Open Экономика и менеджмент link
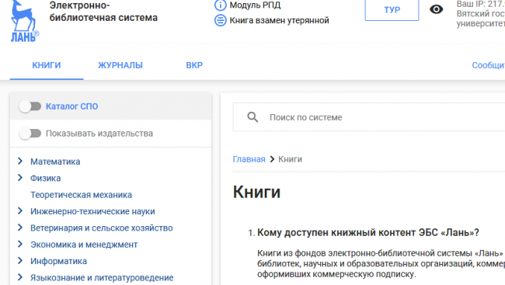 (x=84, y=245)
